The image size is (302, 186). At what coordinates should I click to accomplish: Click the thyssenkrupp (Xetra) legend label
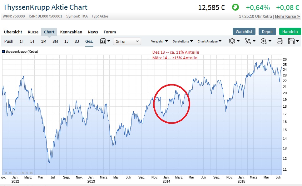[22, 51]
